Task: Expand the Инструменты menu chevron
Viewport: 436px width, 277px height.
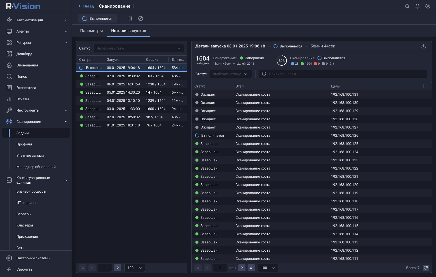Action: (x=66, y=110)
